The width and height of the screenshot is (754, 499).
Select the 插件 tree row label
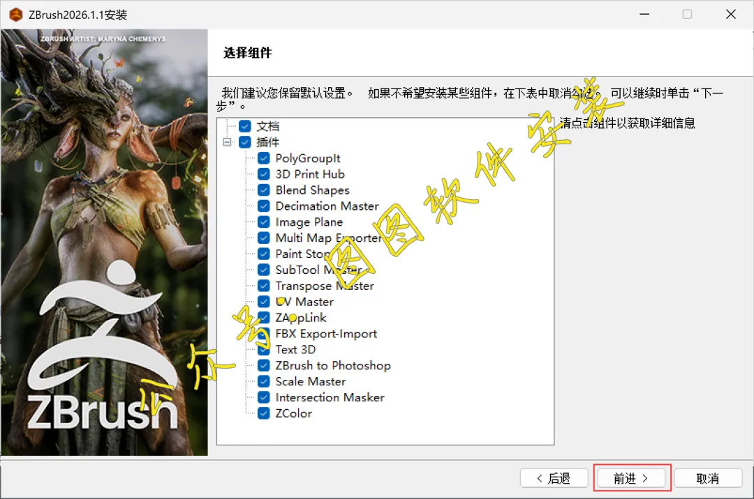268,142
